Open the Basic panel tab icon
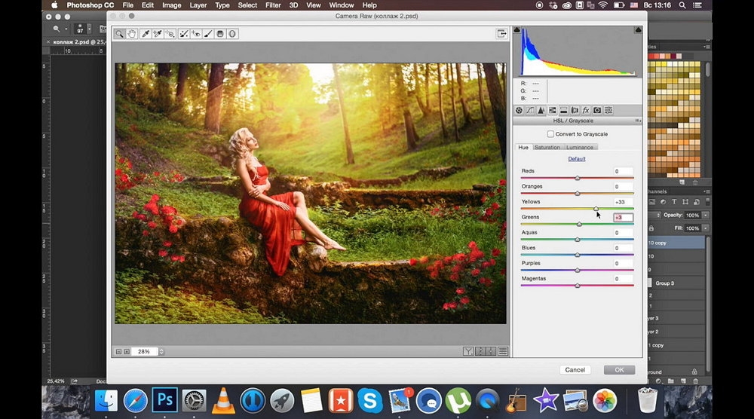The height and width of the screenshot is (419, 754). point(519,110)
